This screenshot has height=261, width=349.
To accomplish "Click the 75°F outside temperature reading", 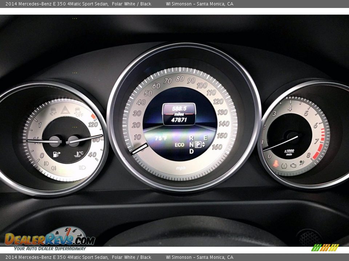I will [161, 138].
